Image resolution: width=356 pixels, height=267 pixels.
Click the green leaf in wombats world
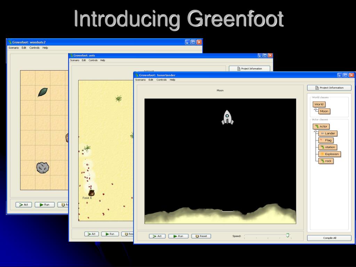(43, 92)
